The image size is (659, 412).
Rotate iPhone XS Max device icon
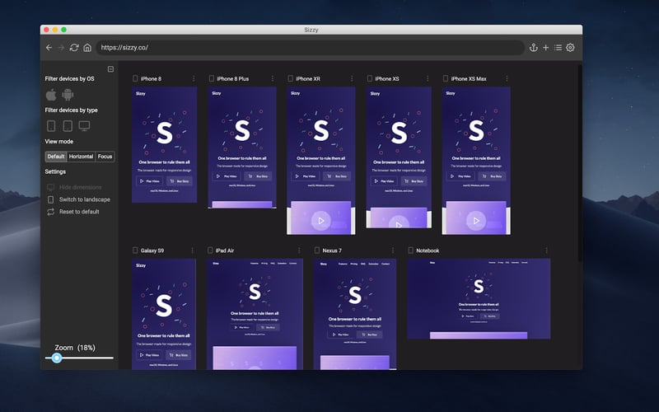[446, 78]
